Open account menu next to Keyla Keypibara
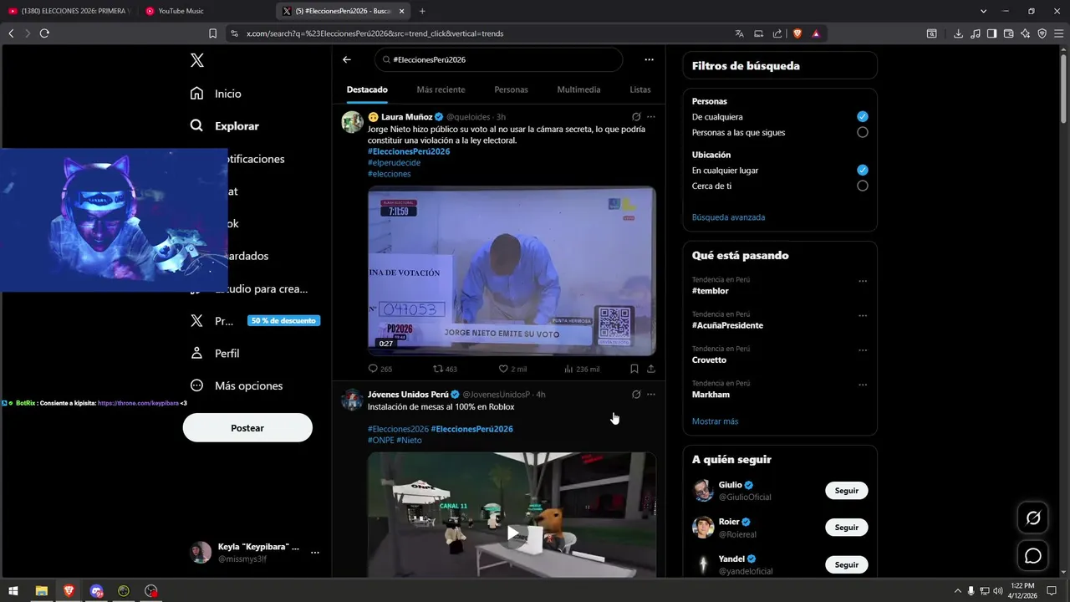Screen dimensions: 1070x602 coord(315,553)
